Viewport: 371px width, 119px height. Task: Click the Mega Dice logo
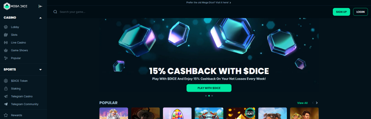(15, 6)
